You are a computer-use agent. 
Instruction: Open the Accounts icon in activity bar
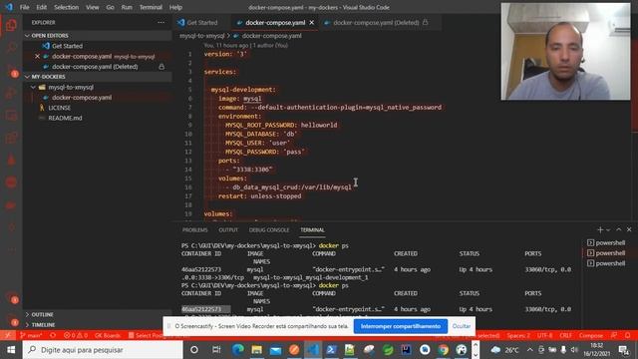[11, 297]
